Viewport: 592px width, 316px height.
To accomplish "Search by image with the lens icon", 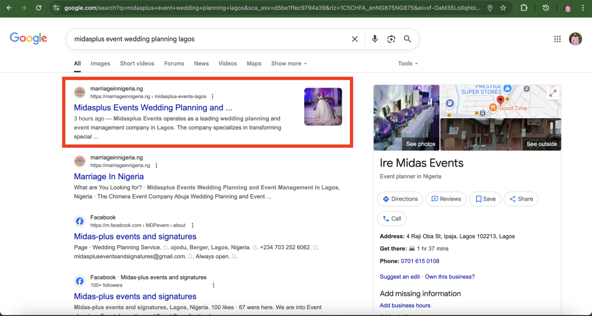I will click(x=391, y=39).
